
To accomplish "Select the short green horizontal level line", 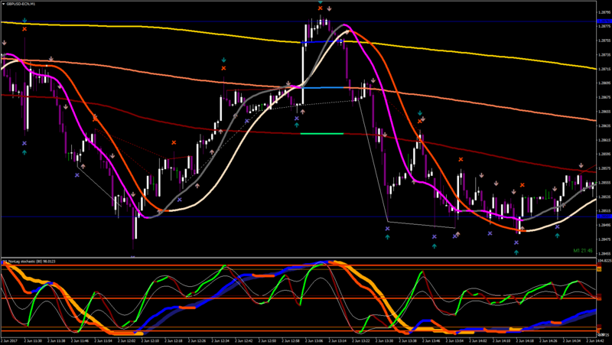I will (321, 134).
